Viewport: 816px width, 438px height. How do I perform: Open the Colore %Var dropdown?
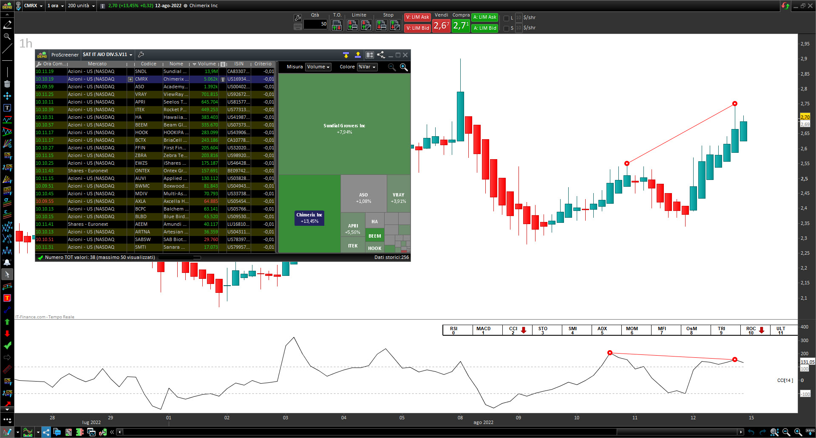(367, 67)
